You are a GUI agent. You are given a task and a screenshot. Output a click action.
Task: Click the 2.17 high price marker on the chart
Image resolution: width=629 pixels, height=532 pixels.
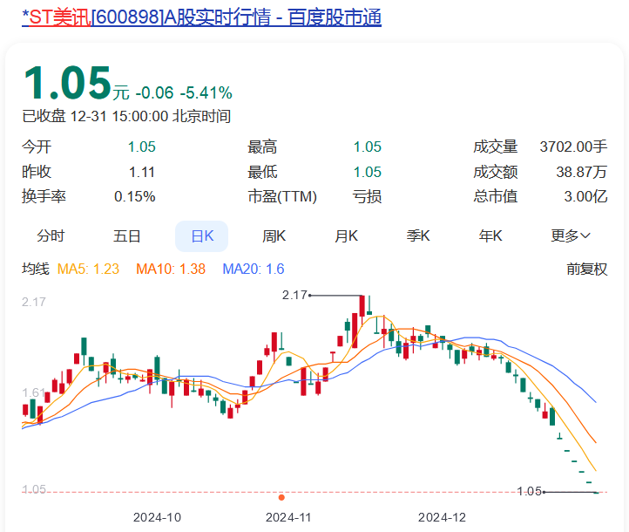(294, 295)
